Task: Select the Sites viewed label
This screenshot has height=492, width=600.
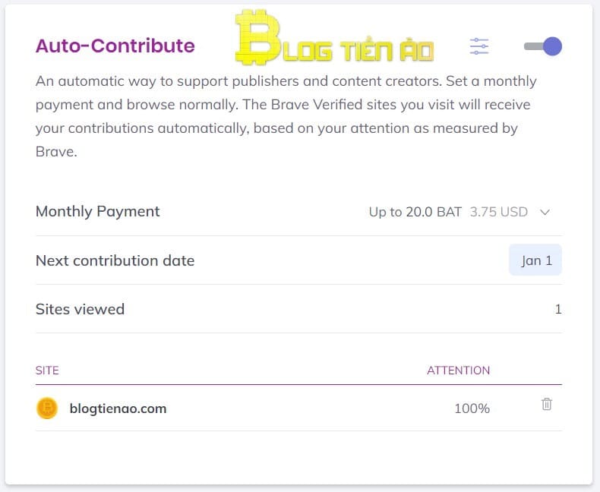Action: (x=80, y=309)
